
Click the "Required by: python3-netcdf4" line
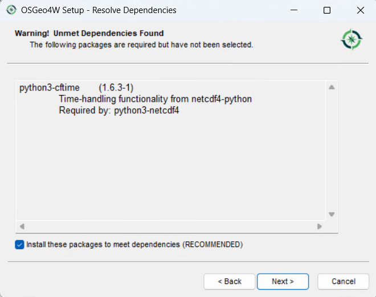[119, 110]
